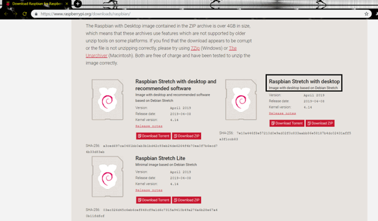This screenshot has height=221, width=378.
Task: Open Release notes for Raspbian Stretch with desktop
Action: pos(282,113)
